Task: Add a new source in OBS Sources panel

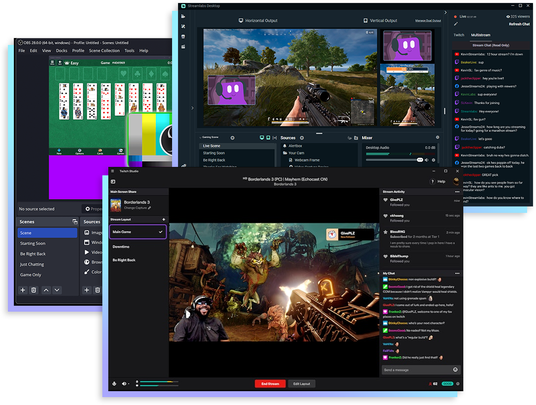Action: click(x=87, y=290)
